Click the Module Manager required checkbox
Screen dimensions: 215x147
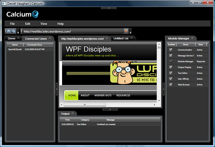(x=171, y=61)
